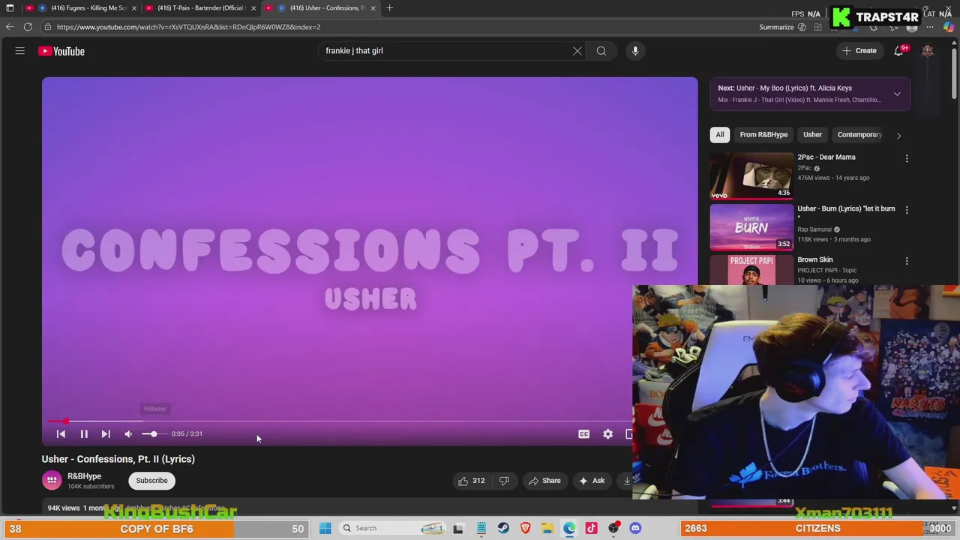Share the video
This screenshot has width=960, height=540.
click(x=544, y=481)
